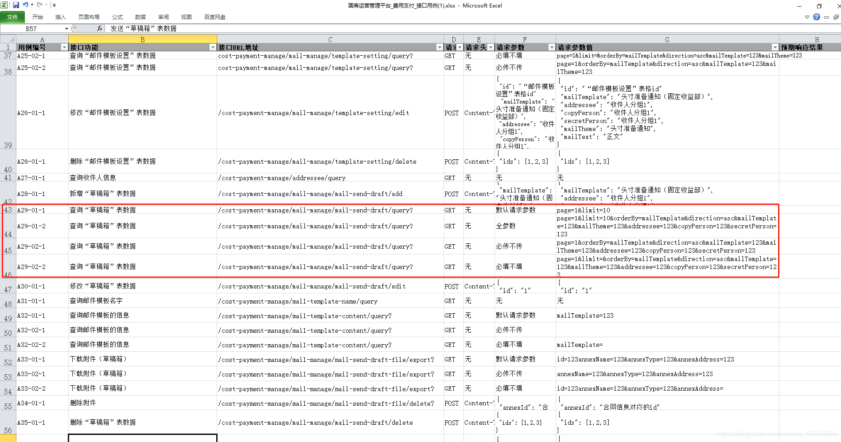Open filter dropdown on column D header
This screenshot has width=841, height=442.
pos(459,47)
